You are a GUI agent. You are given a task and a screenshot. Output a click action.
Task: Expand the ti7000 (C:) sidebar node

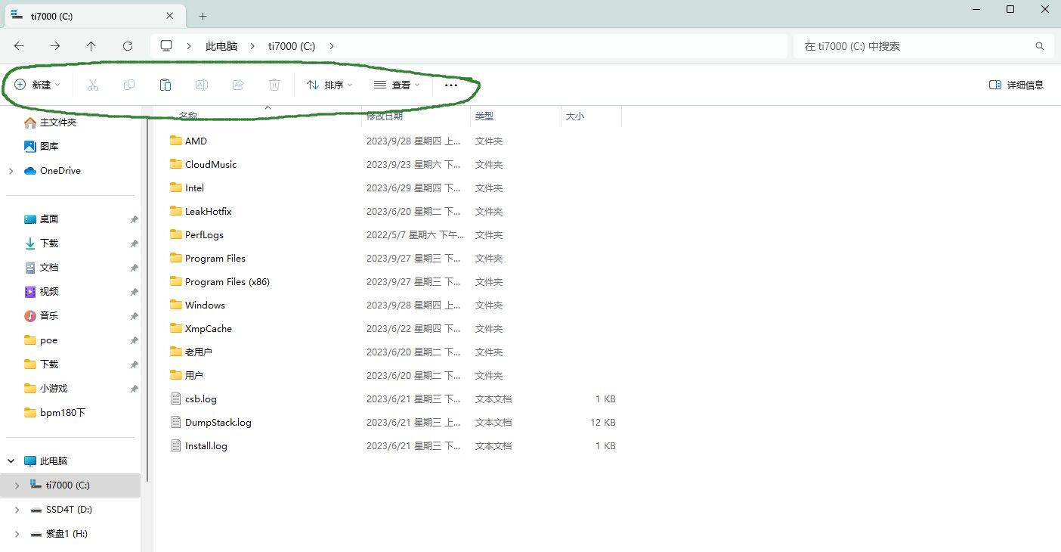click(17, 485)
